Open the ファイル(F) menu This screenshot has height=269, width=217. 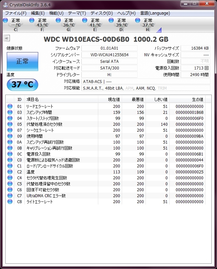(16, 13)
